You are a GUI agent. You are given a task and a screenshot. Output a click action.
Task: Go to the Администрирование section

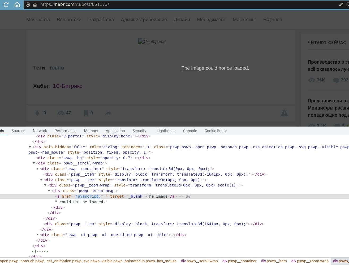coord(144,20)
